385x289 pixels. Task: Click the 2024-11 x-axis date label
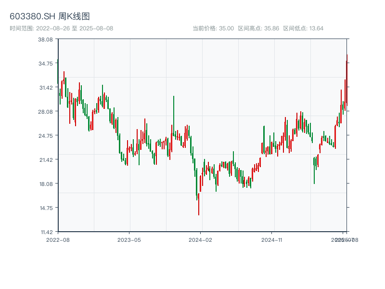click(272, 239)
